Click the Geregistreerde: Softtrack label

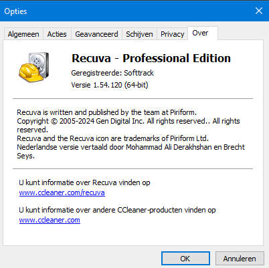tap(112, 73)
